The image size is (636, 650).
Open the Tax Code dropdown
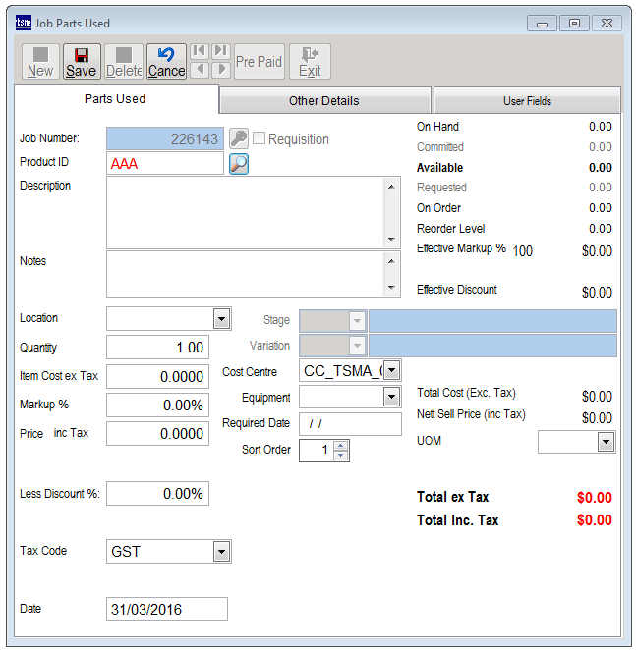[x=221, y=552]
